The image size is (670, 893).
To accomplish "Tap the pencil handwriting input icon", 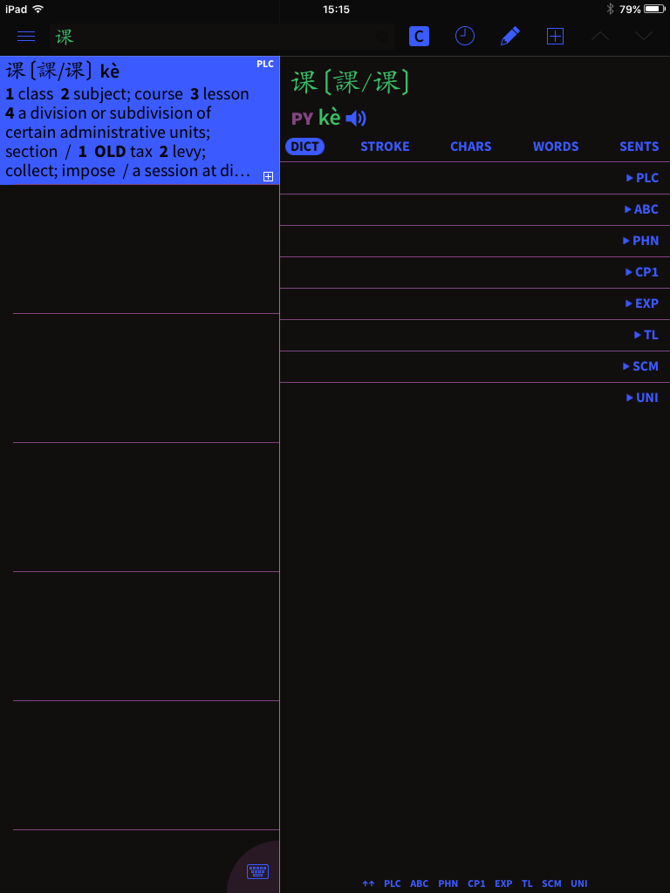I will 509,37.
